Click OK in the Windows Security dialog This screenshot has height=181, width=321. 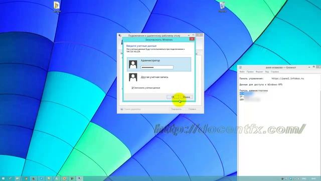pos(173,97)
